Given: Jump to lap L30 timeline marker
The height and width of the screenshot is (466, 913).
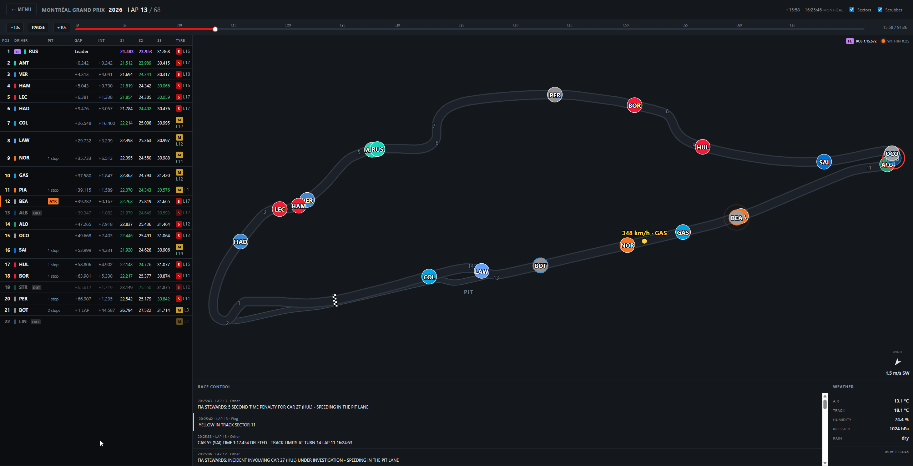Looking at the screenshot, I should coord(397,25).
